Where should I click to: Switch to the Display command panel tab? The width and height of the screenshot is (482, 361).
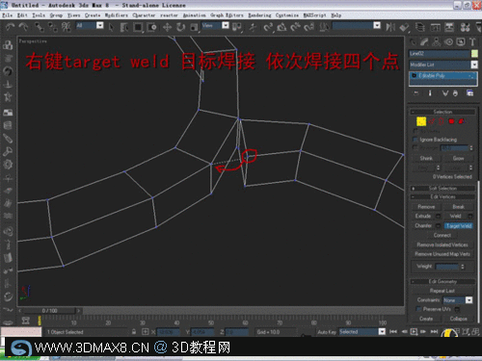pos(461,41)
